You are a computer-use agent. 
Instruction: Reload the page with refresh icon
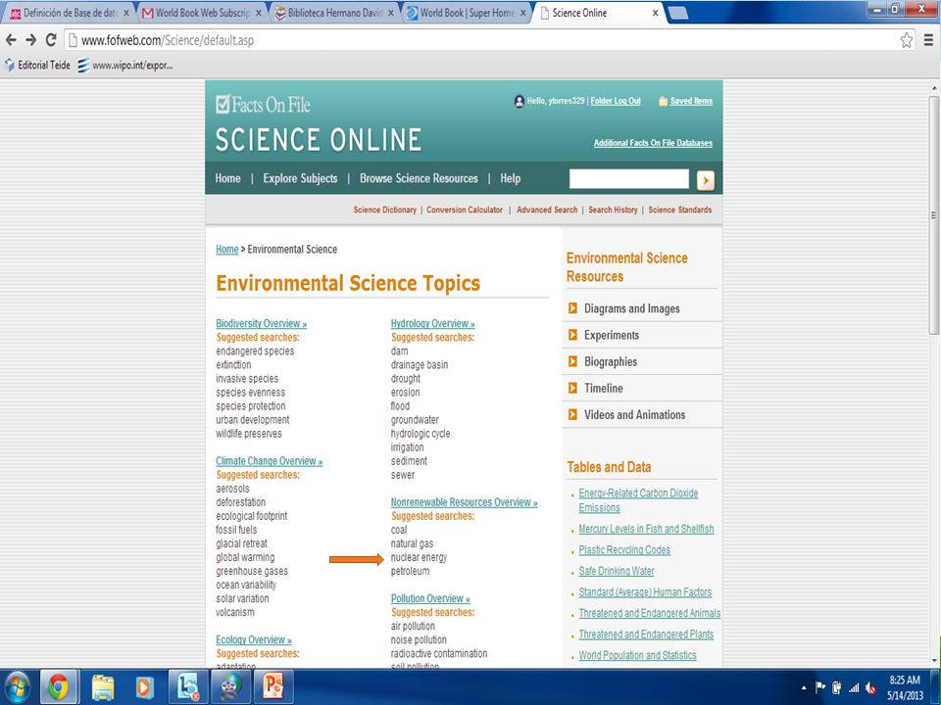(x=51, y=40)
